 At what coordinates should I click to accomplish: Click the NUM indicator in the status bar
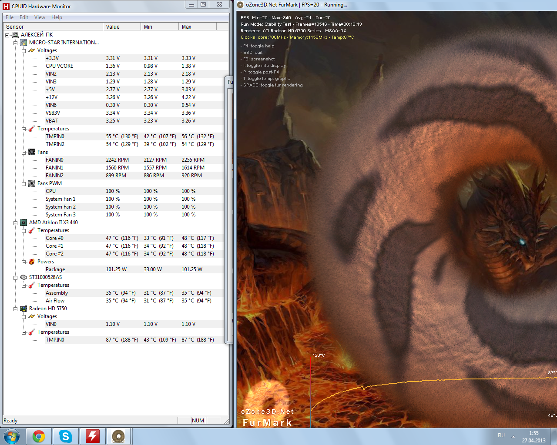(198, 420)
